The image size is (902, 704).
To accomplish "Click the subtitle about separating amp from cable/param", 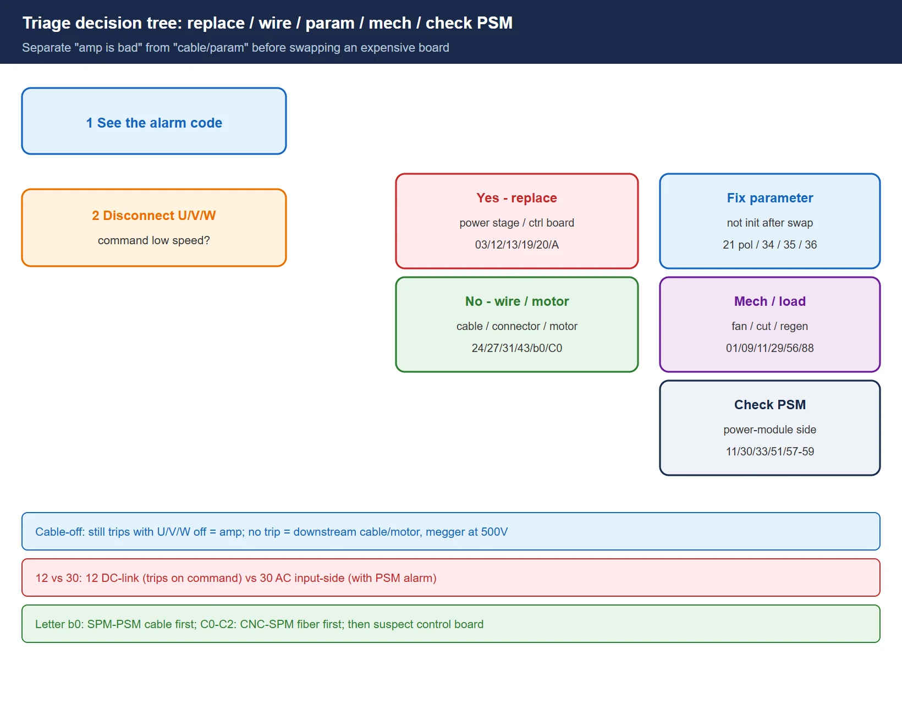I will pos(235,48).
